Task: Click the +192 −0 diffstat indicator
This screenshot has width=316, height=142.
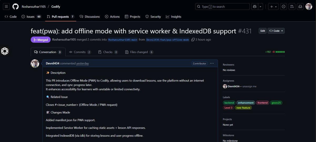Action: click(x=275, y=52)
